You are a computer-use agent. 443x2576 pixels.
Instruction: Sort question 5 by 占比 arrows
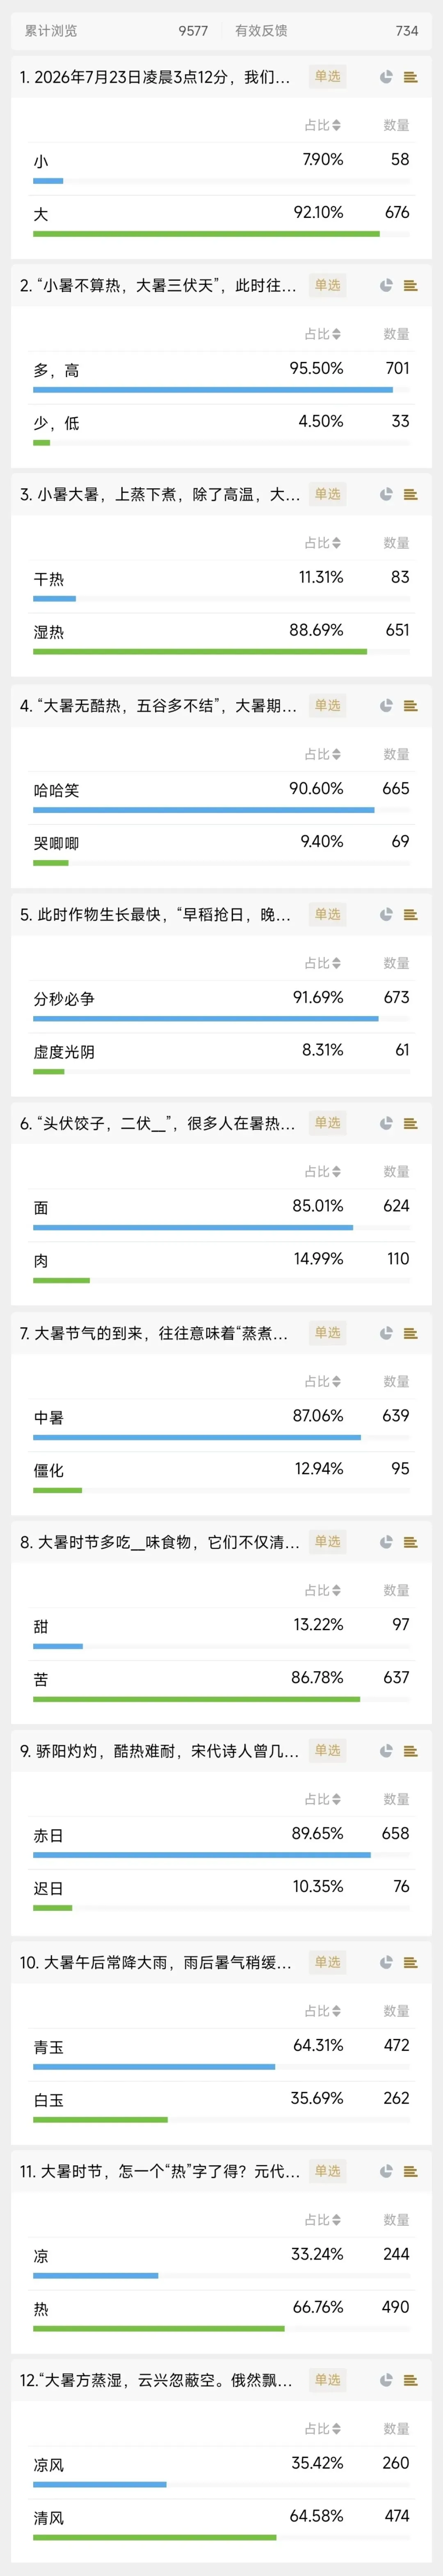[x=323, y=963]
